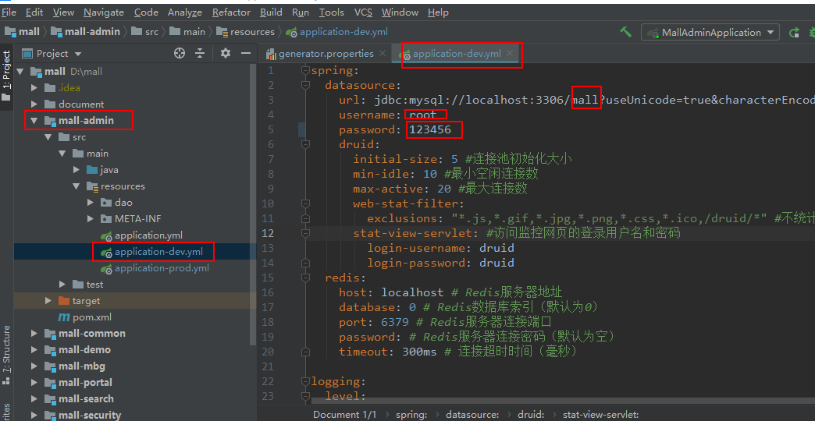Close the application-dev.yml tab
Viewport: 815px width, 421px height.
coord(510,53)
